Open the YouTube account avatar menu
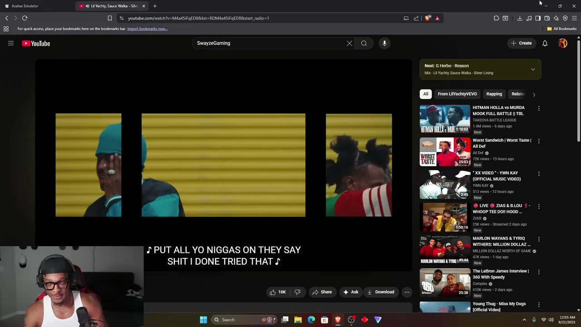This screenshot has height=327, width=581. pos(563,43)
